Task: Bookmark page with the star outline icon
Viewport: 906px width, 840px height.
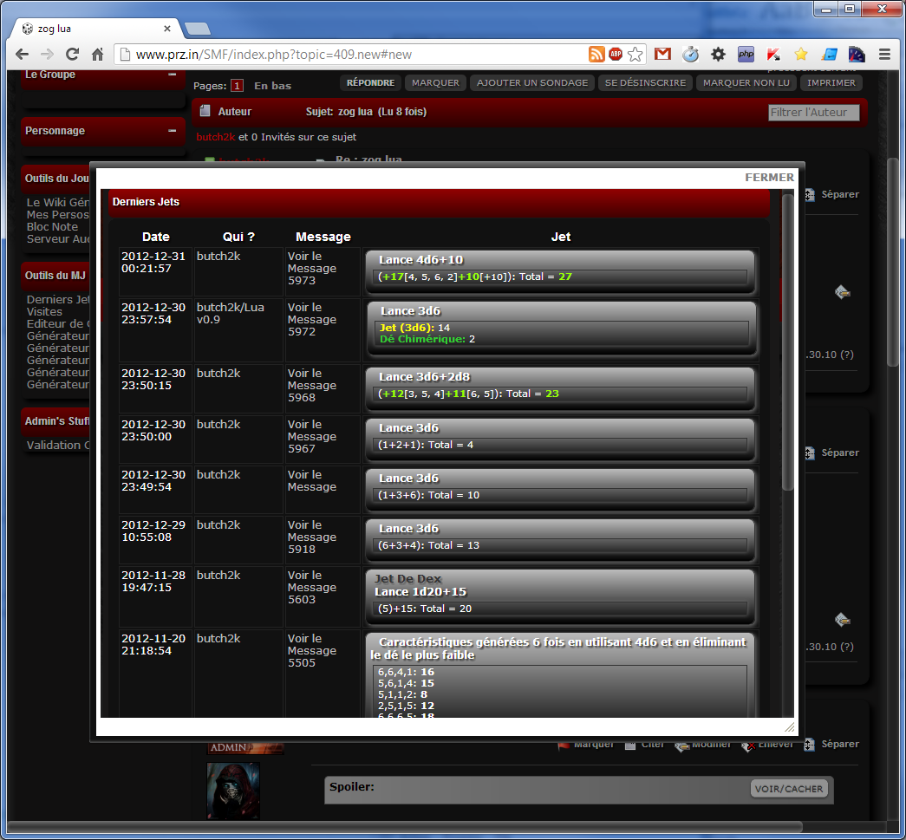Action: (x=636, y=54)
